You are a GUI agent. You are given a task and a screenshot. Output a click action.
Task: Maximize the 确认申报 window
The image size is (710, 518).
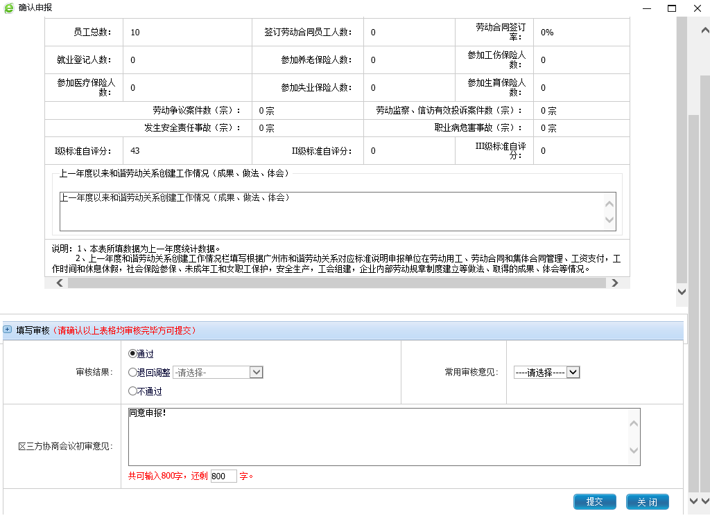click(x=672, y=8)
